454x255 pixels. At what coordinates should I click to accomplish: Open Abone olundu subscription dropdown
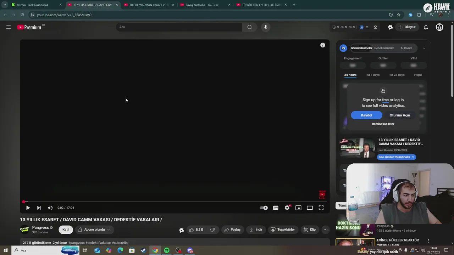(94, 230)
